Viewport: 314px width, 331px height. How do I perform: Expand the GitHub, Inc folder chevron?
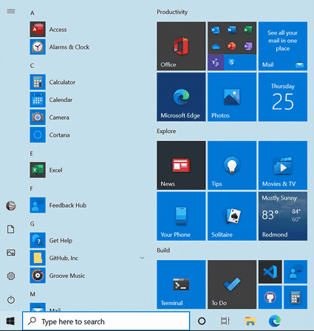142,258
